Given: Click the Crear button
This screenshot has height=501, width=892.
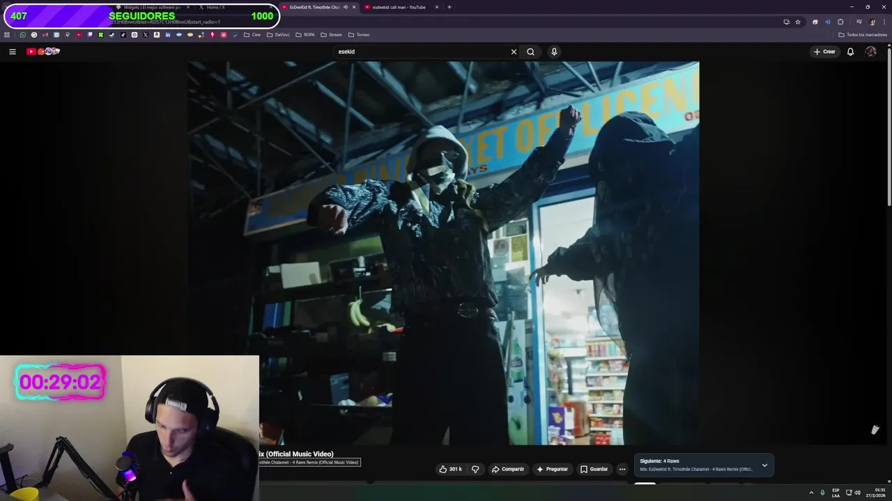Looking at the screenshot, I should [x=824, y=51].
